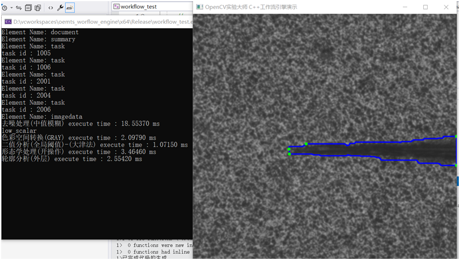Click the Collapse All icon in Solution Explorer
Viewport: 460px width, 260px height.
coord(28,8)
